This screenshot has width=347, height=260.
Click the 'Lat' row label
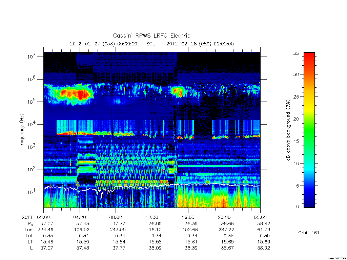coord(29,236)
